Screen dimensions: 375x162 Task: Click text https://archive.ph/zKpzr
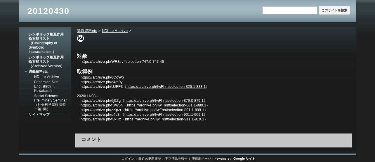point(101,110)
